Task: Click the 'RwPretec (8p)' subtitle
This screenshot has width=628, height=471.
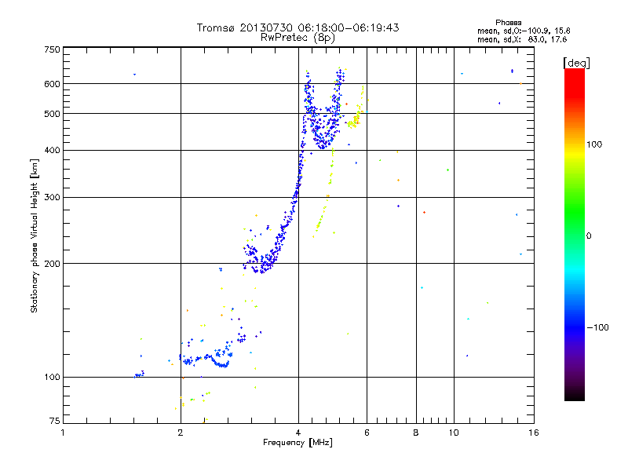Action: [298, 38]
